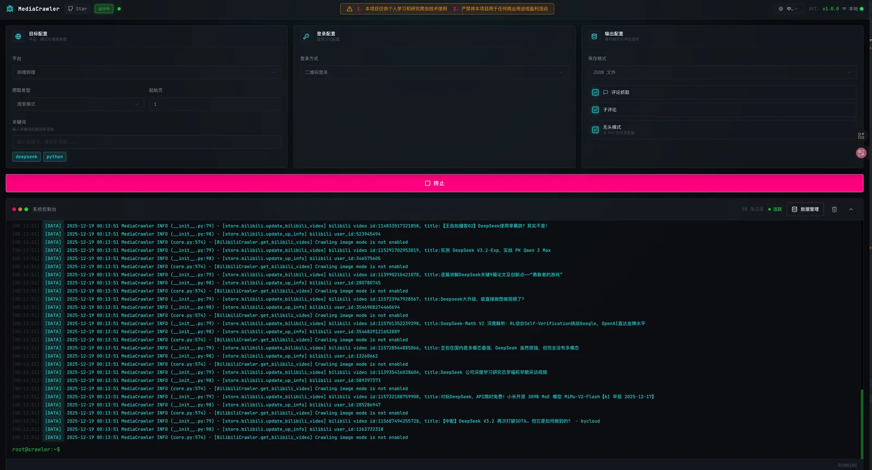Click the green 活跃 active status indicator

click(775, 209)
